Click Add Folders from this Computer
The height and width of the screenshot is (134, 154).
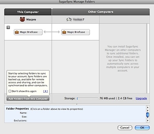[28, 98]
